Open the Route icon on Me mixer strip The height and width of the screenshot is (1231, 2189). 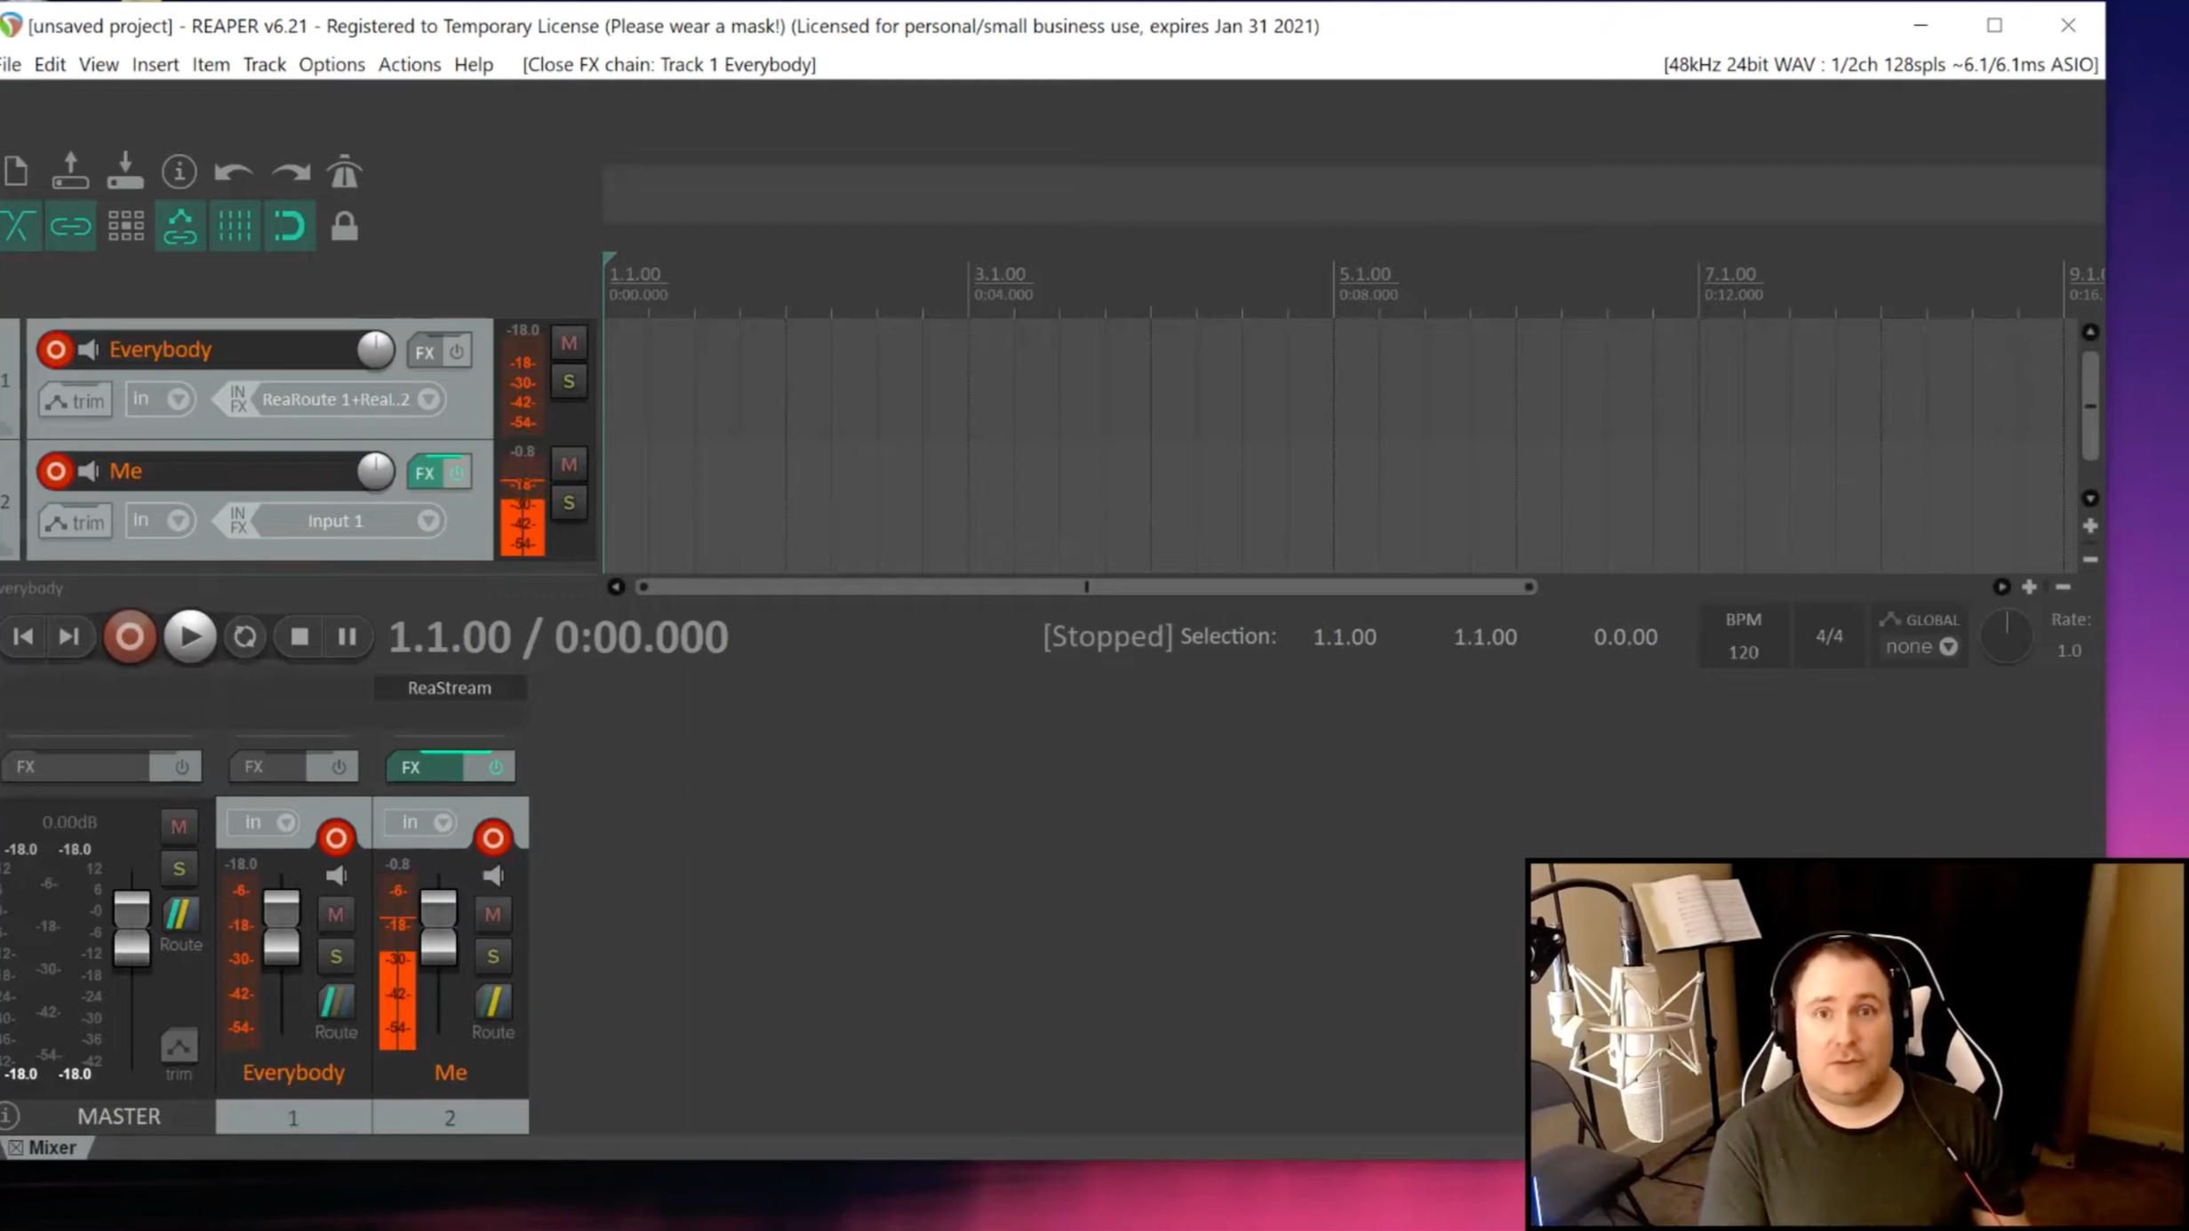[x=492, y=1003]
